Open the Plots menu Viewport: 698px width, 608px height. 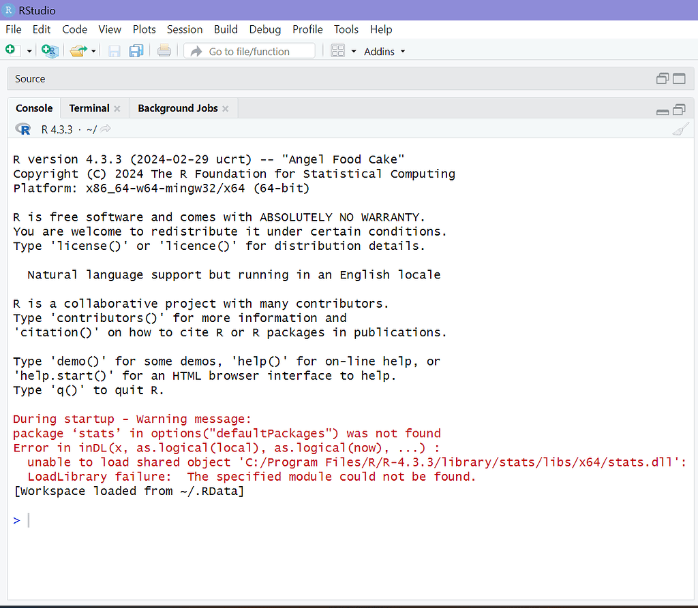click(x=145, y=29)
